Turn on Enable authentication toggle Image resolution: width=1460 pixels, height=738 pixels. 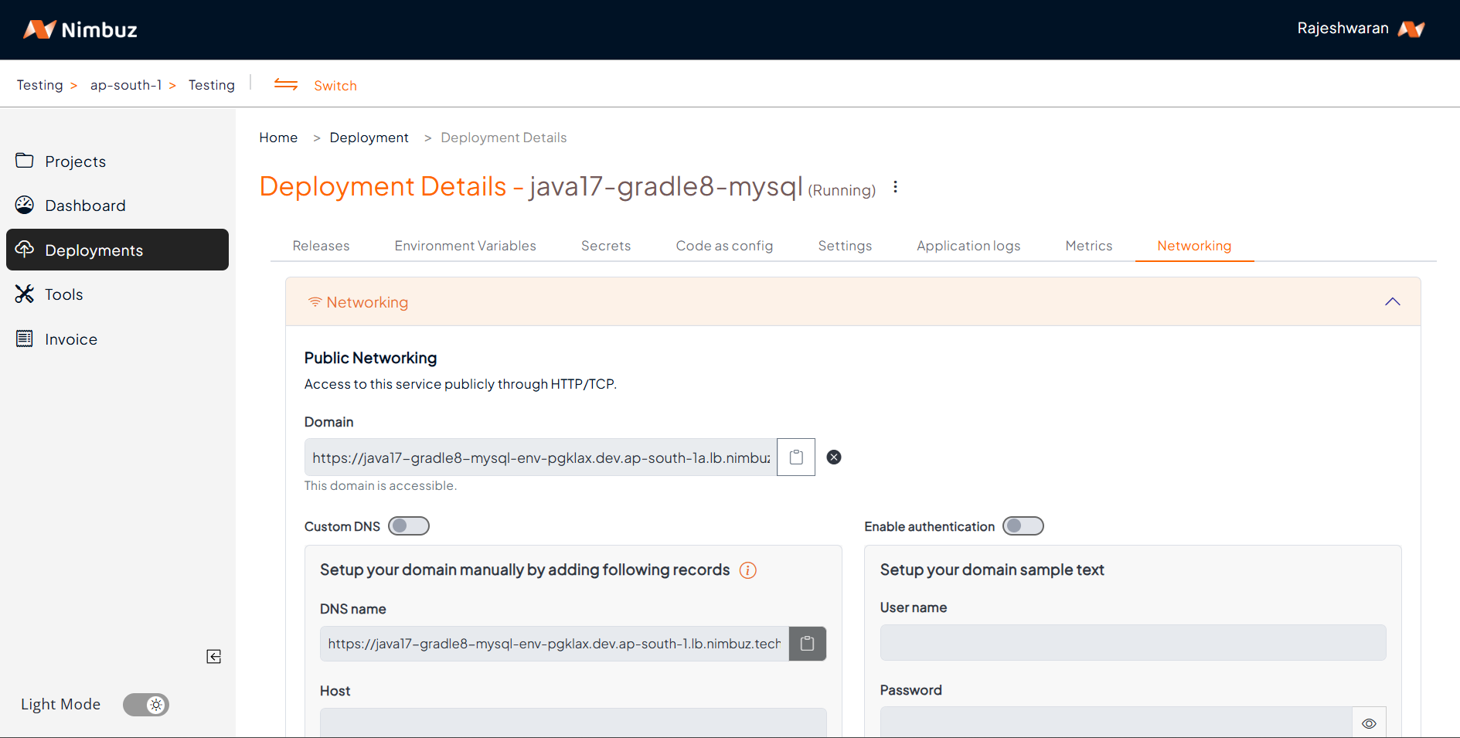[1023, 526]
